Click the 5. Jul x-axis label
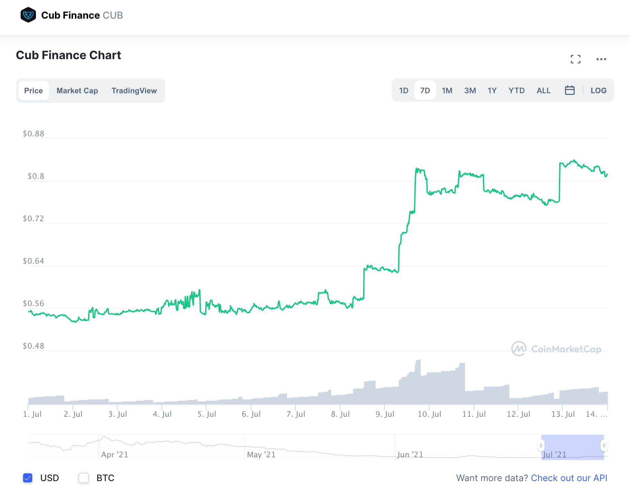The width and height of the screenshot is (629, 503). [207, 414]
